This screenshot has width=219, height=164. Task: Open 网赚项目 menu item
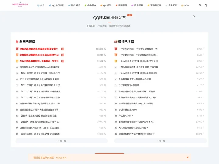tap(121, 5)
